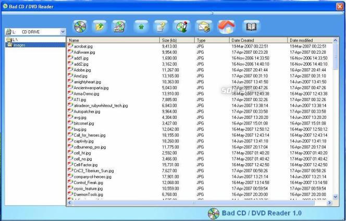Image resolution: width=346 pixels, height=221 pixels.
Task: Select file Autopatcher.jpg
Action: click(86, 112)
